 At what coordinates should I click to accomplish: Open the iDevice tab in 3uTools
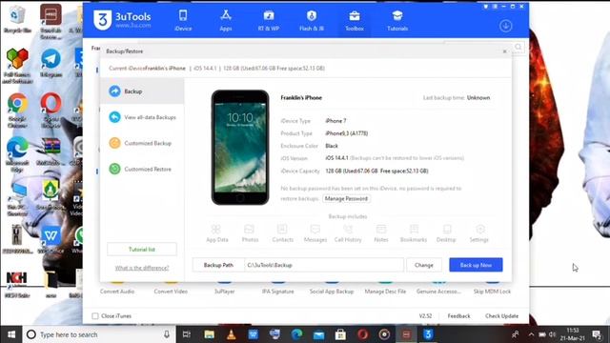(x=183, y=20)
